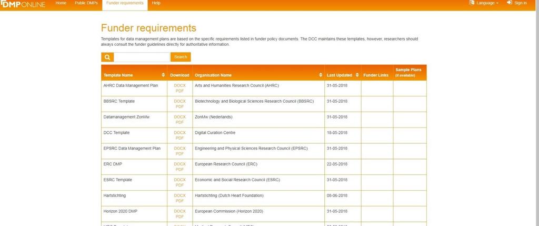
Task: Download Hartstichting PDF file
Action: 179,202
